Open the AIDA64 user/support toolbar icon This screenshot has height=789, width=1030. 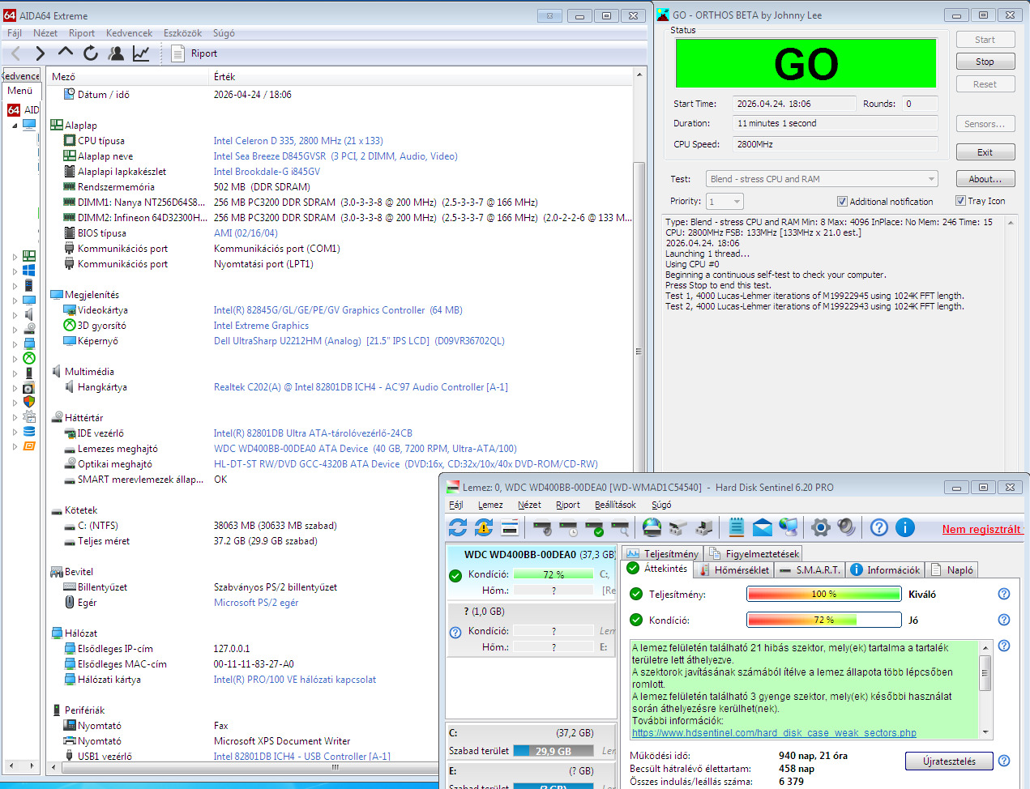click(x=116, y=53)
